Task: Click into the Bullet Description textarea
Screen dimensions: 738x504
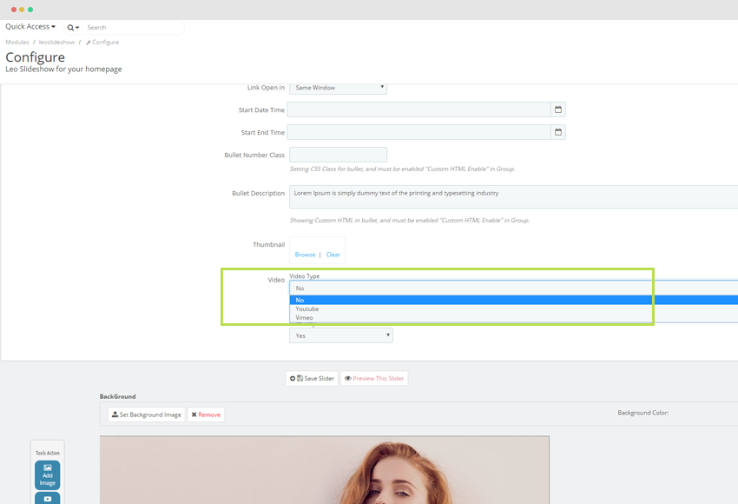Action: click(513, 197)
